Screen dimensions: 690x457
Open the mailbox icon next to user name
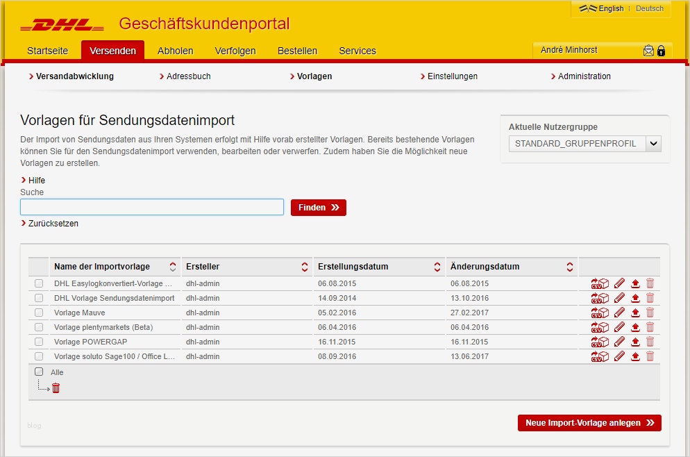pyautogui.click(x=648, y=51)
